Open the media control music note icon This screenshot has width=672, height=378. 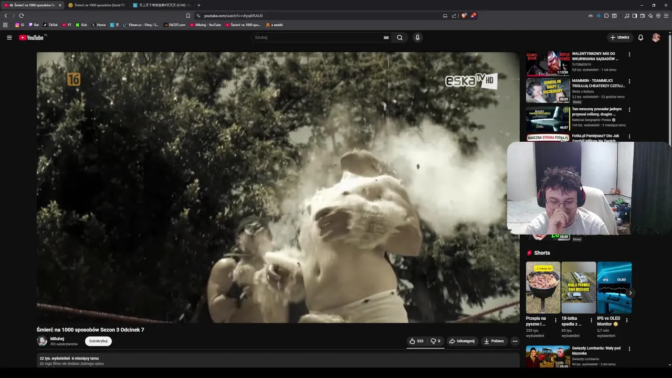(x=627, y=16)
